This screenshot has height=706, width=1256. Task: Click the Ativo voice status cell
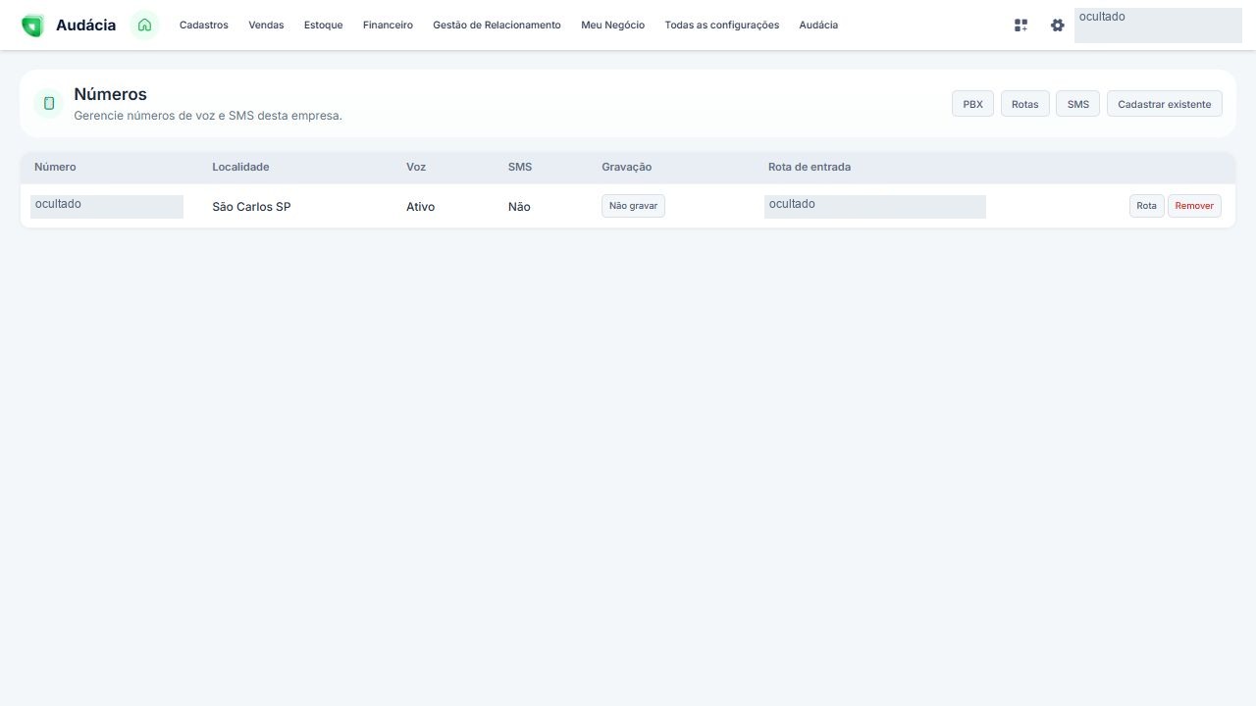[420, 207]
